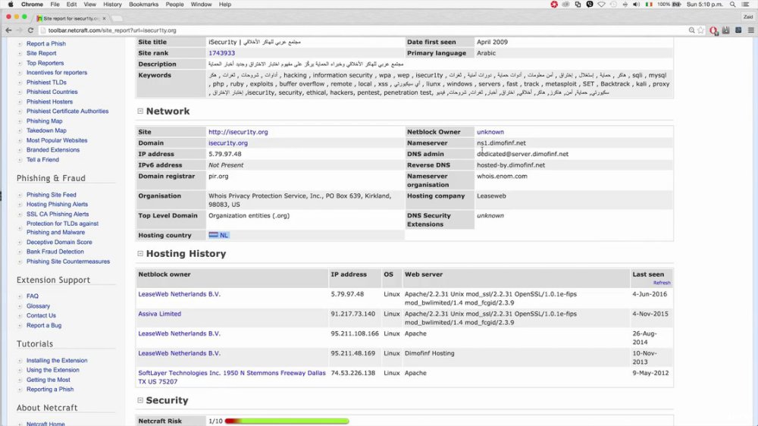Open Incentives for reporters link
Screen dimensions: 758x426
pos(57,73)
